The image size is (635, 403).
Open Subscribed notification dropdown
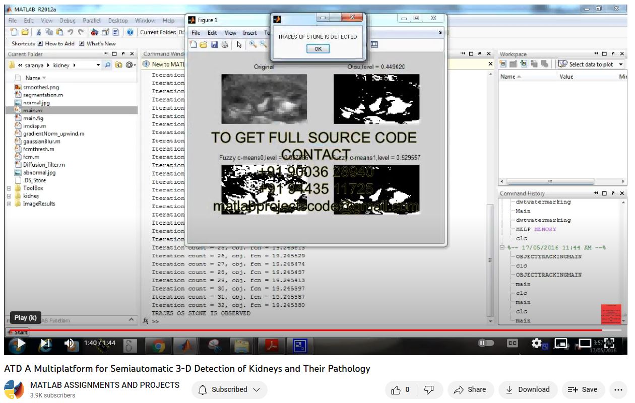click(x=229, y=389)
